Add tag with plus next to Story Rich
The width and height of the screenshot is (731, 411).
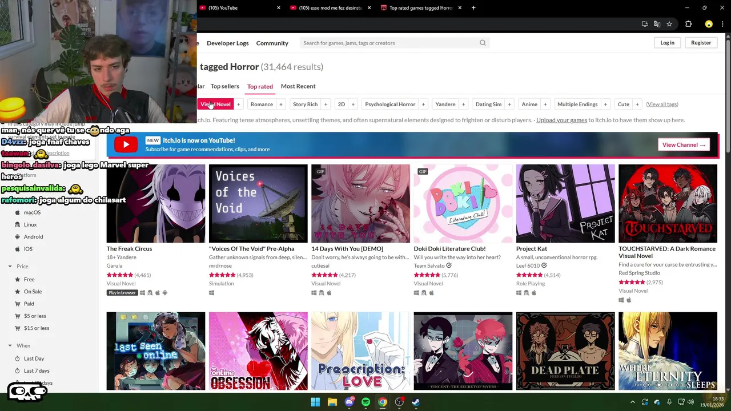click(x=326, y=104)
